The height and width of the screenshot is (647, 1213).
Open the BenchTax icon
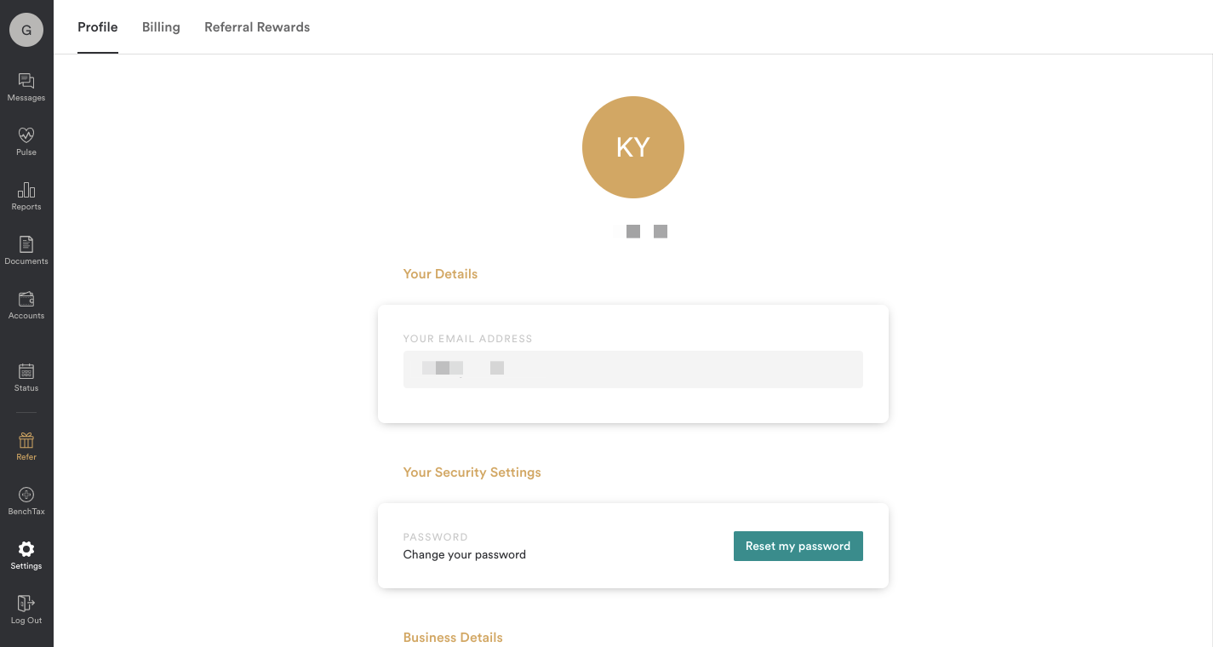click(26, 495)
